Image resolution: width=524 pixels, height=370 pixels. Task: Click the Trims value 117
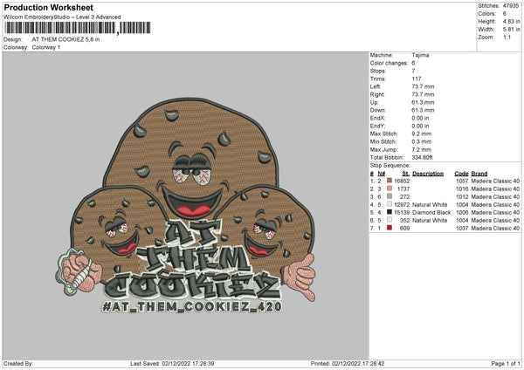pos(417,79)
